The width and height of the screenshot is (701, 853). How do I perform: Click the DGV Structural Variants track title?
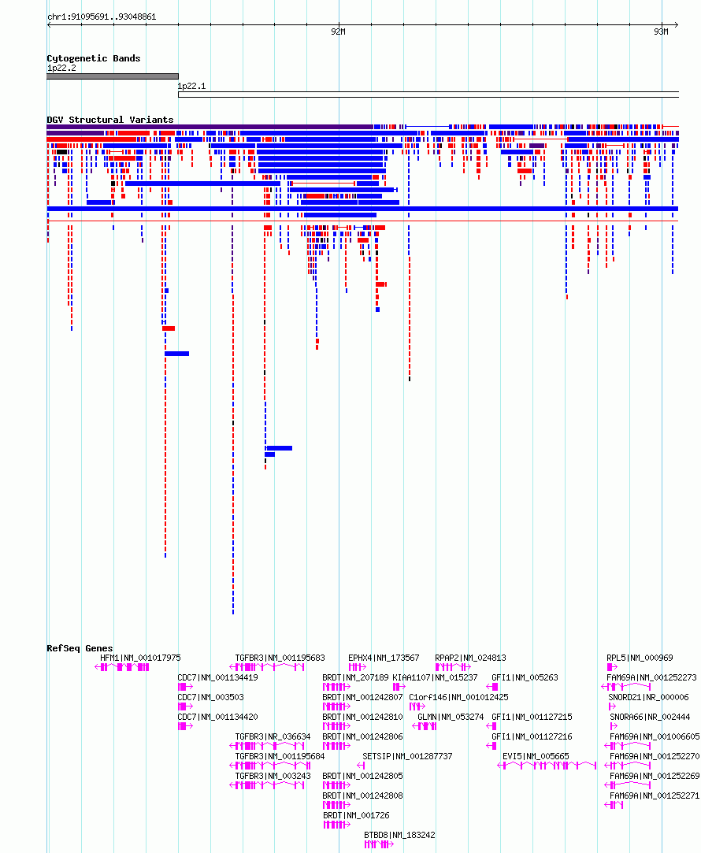point(109,120)
